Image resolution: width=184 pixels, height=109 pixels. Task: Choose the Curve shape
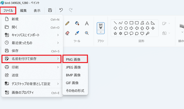[x=121, y=23]
